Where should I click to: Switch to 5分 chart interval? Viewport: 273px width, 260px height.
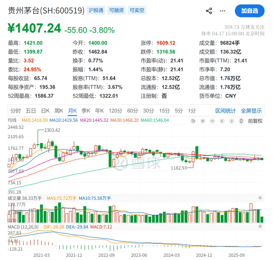point(179,111)
